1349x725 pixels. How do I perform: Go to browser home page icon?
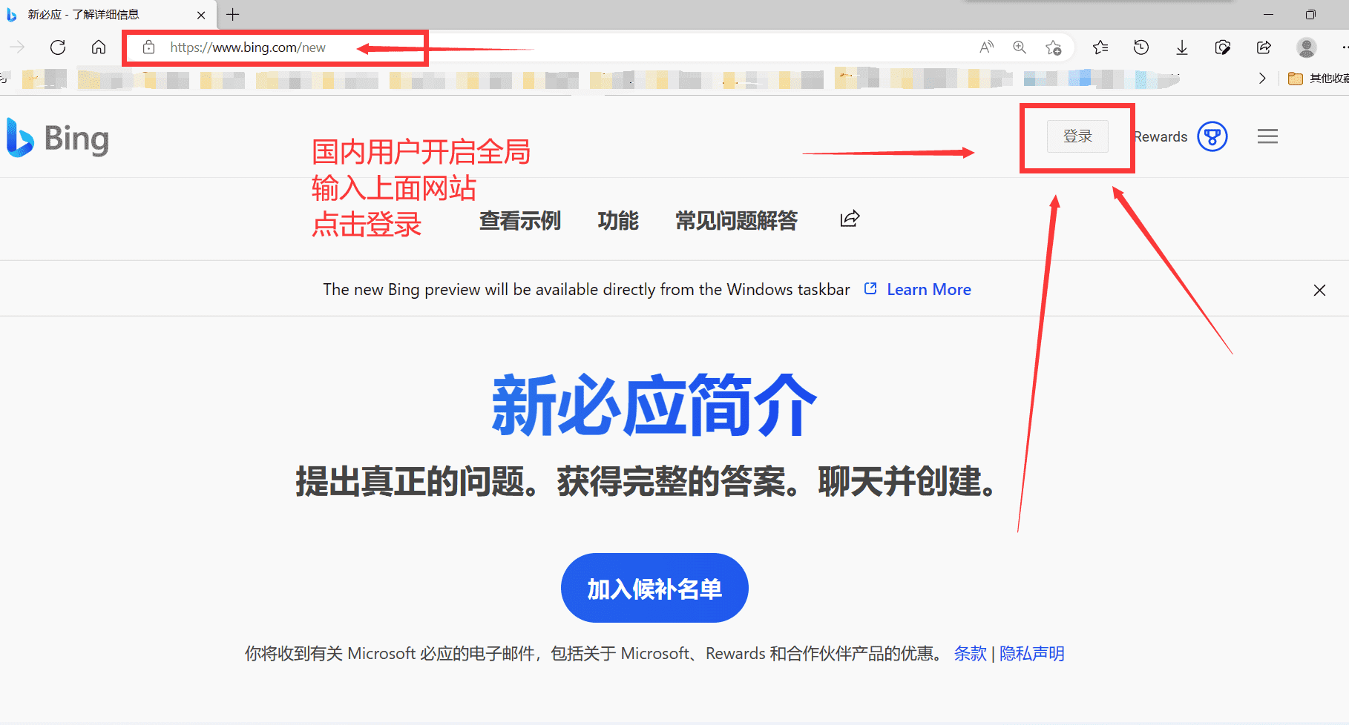tap(99, 47)
